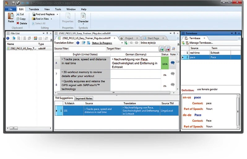Open the Tools ribbon tab

point(58,9)
